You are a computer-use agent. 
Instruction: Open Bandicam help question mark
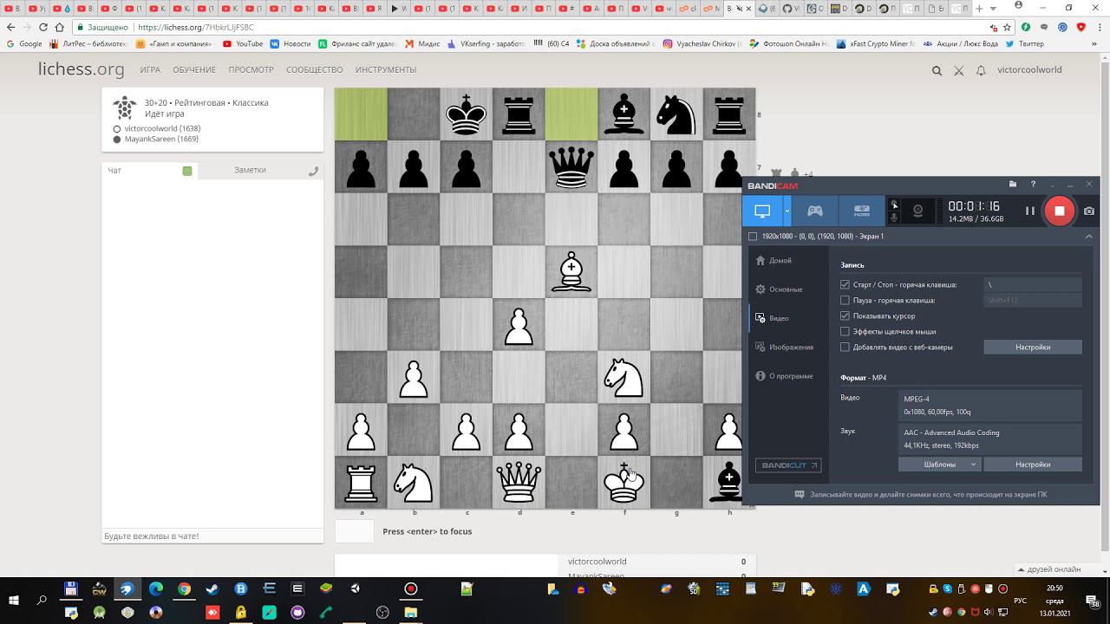(x=1033, y=185)
